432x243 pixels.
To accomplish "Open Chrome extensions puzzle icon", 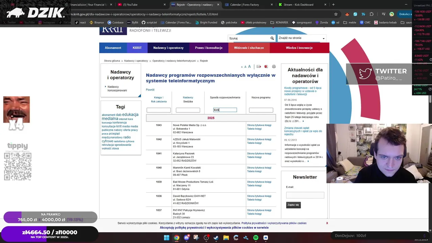I will pyautogui.click(x=372, y=14).
